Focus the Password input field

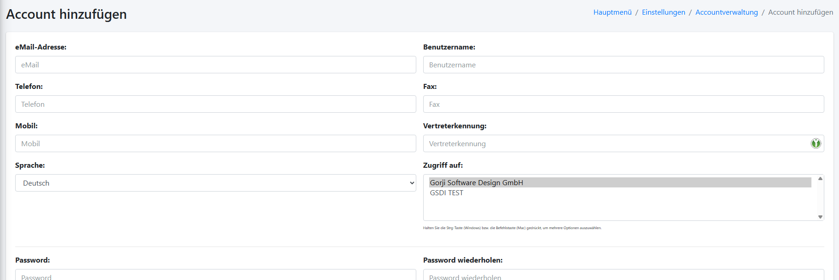(215, 275)
